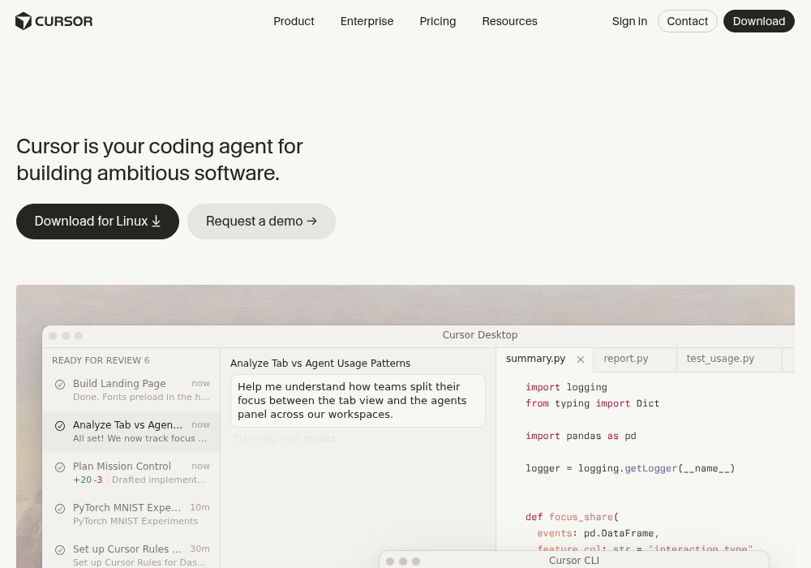Screen dimensions: 811x568
Task: Close the summary.py tab with the X
Action: click(x=581, y=359)
